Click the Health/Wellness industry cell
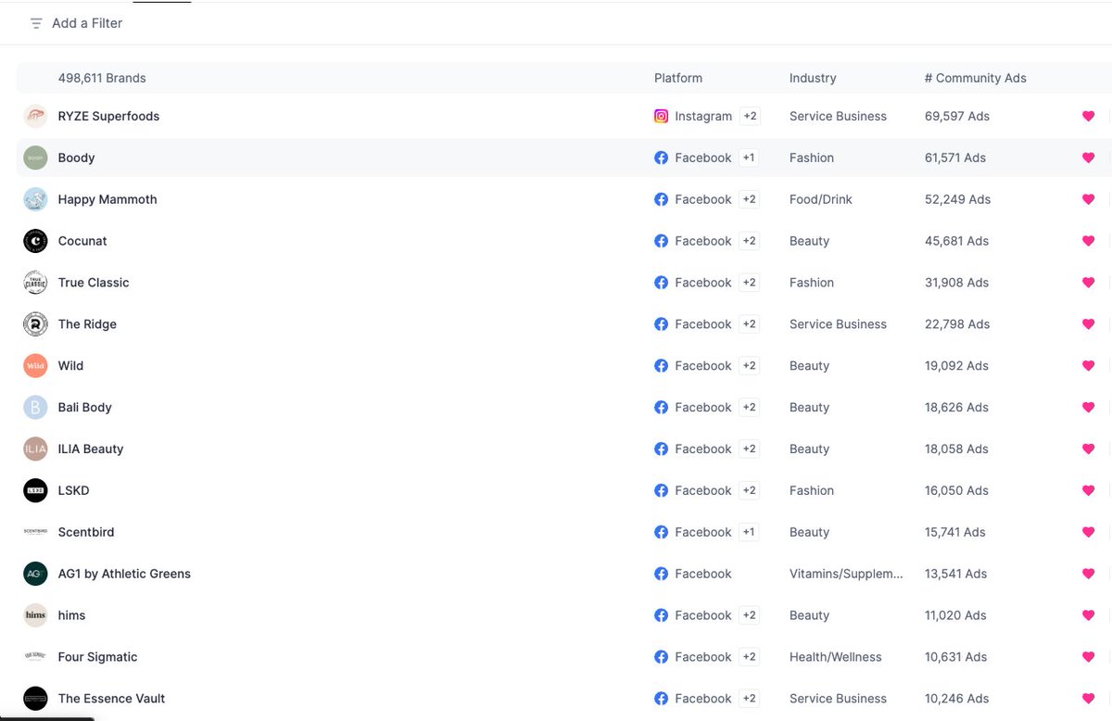The image size is (1112, 721). (x=836, y=657)
